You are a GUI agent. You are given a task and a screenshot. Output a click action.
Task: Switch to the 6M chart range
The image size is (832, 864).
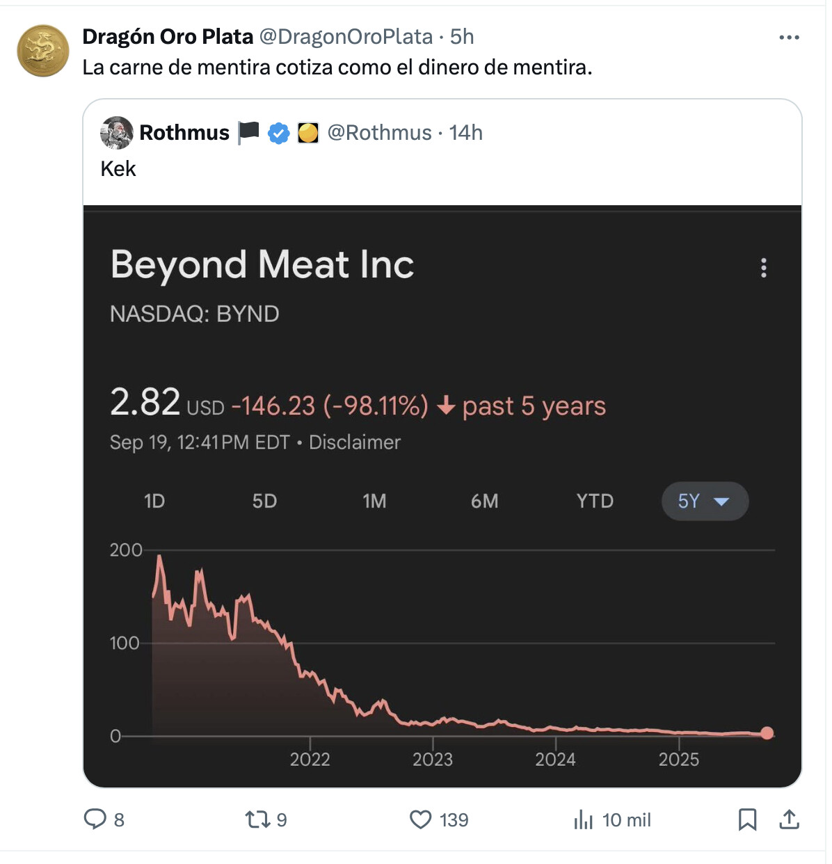[x=485, y=501]
